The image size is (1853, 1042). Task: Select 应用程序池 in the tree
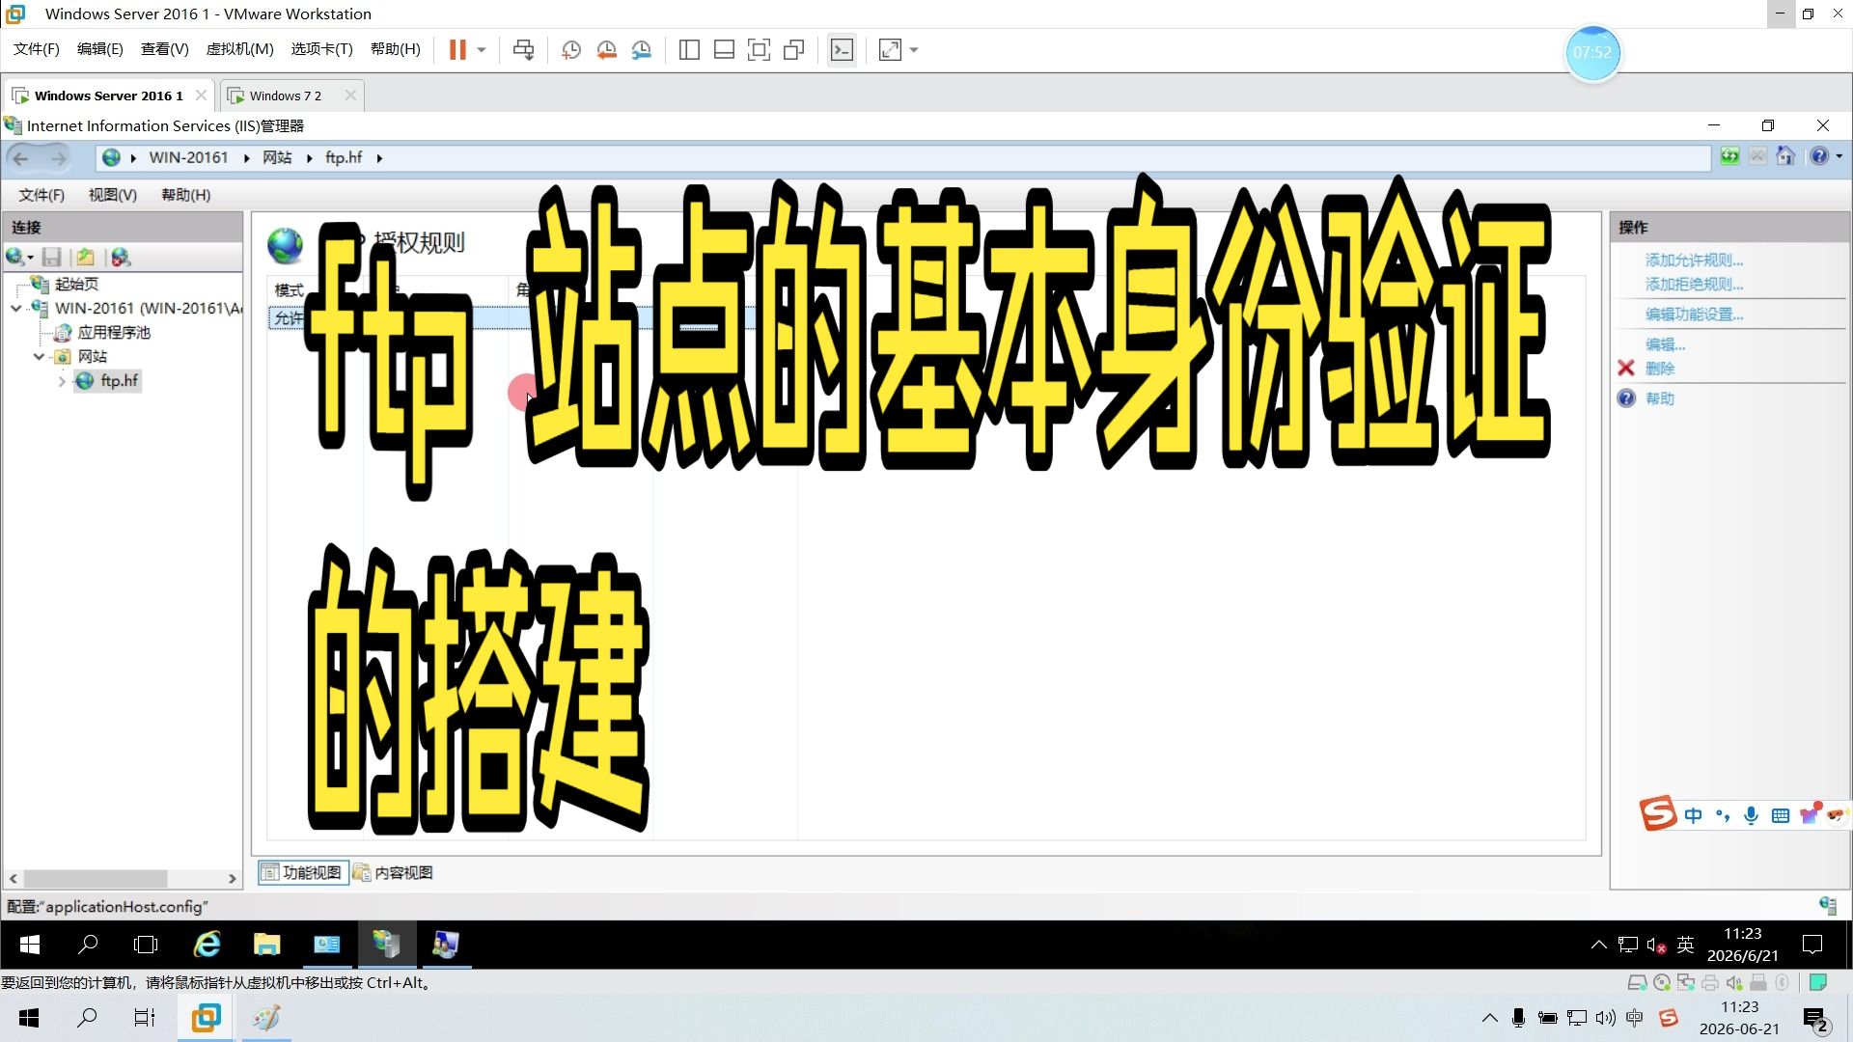114,332
